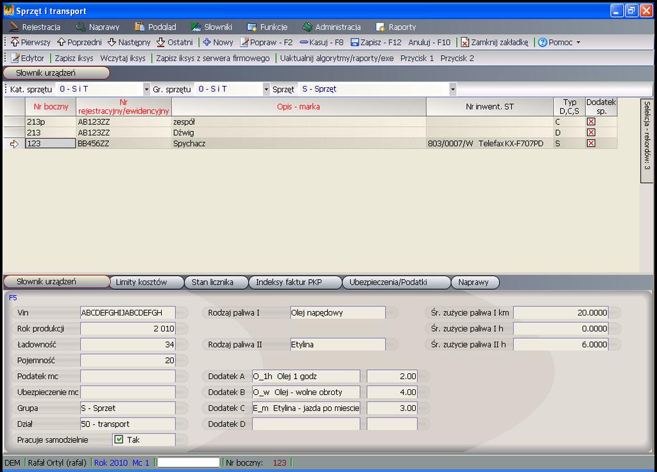Click the Pierwszy (first record) arrow icon
657x472 pixels.
[15, 42]
